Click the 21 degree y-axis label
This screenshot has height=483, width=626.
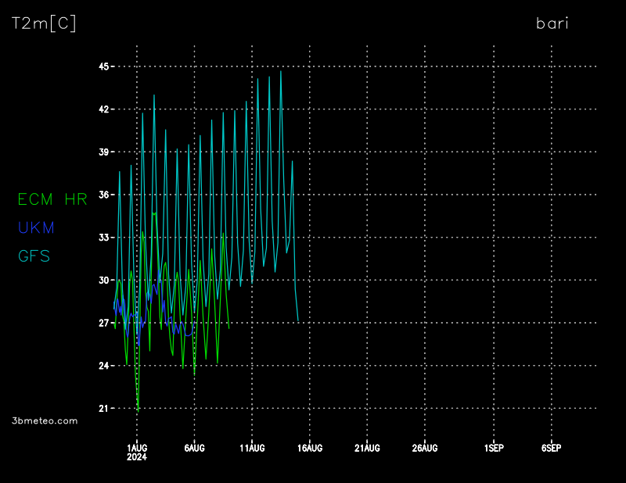102,408
